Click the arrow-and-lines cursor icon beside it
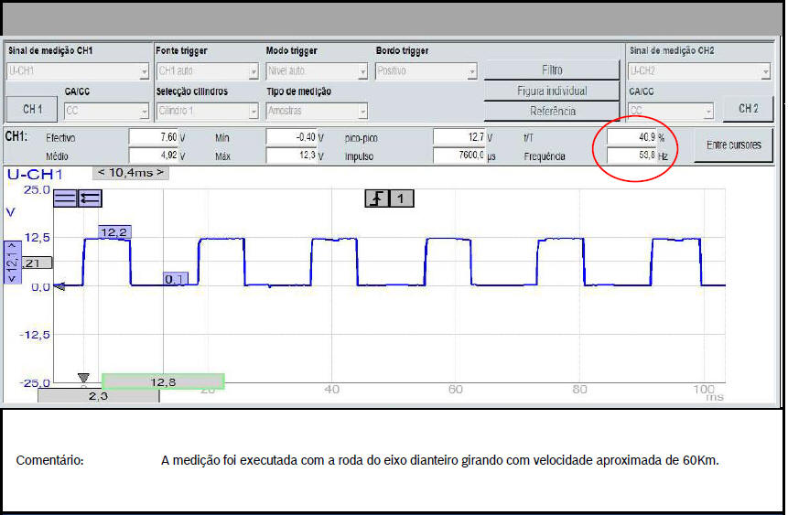Viewport: 788px width, 515px height. pyautogui.click(x=90, y=198)
